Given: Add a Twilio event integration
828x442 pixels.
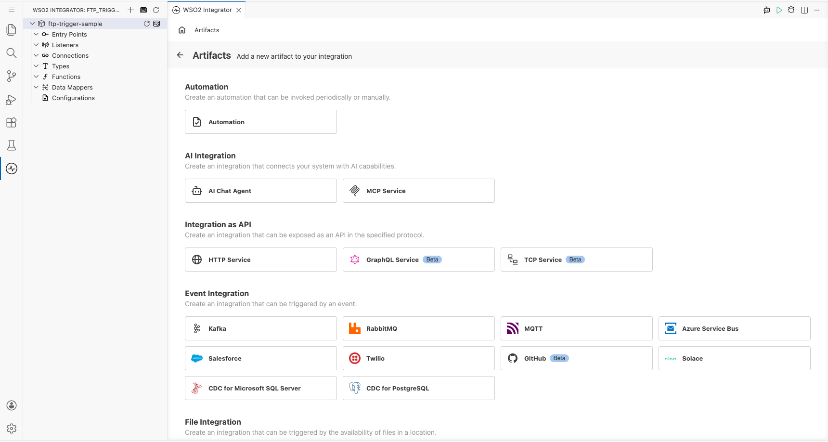Looking at the screenshot, I should [x=419, y=358].
